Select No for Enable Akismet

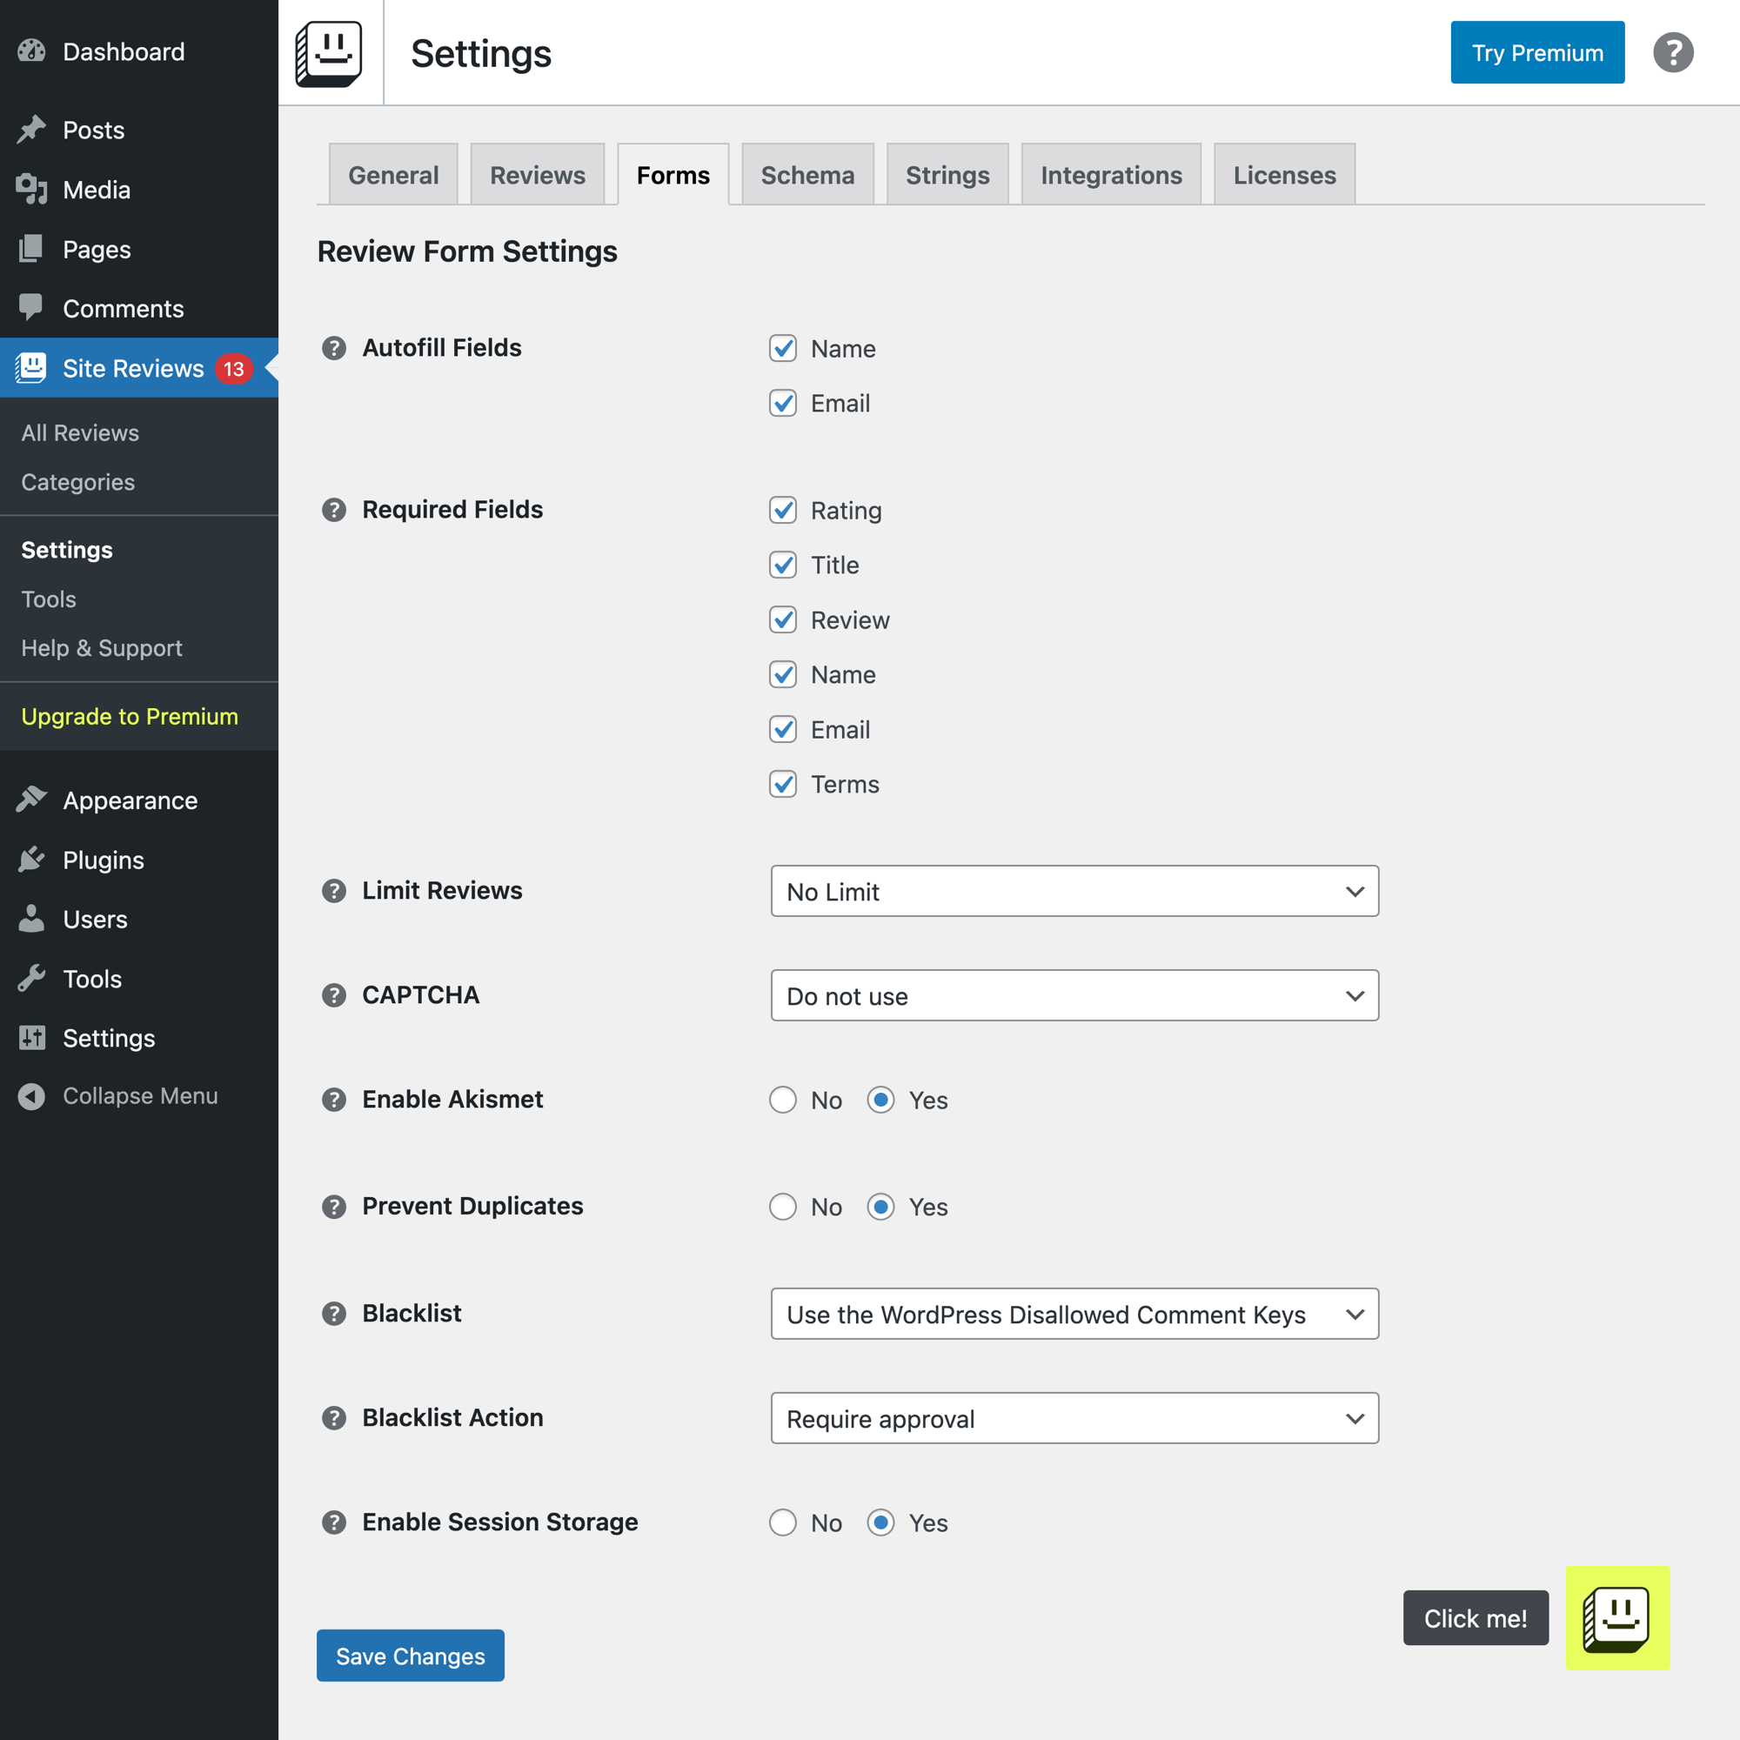(783, 1100)
